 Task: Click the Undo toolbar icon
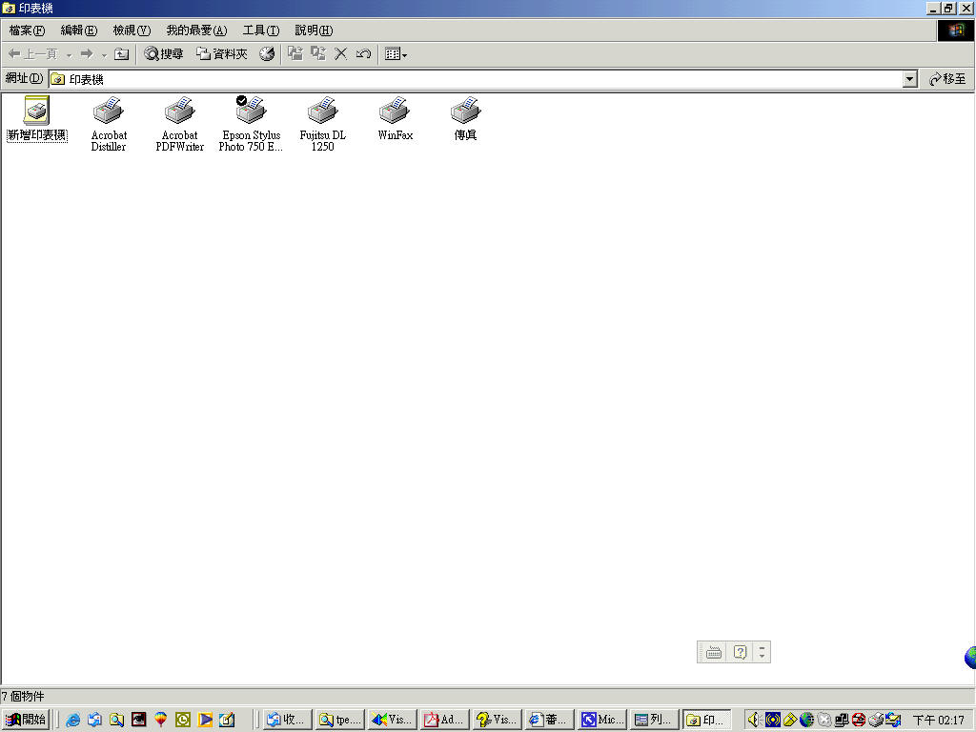[x=363, y=54]
